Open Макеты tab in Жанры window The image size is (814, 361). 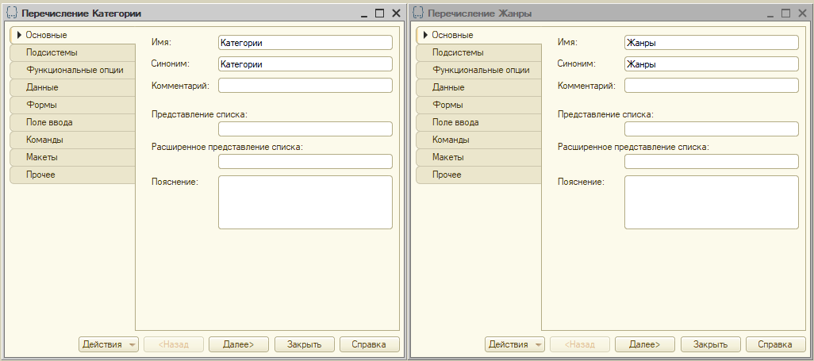tap(478, 157)
